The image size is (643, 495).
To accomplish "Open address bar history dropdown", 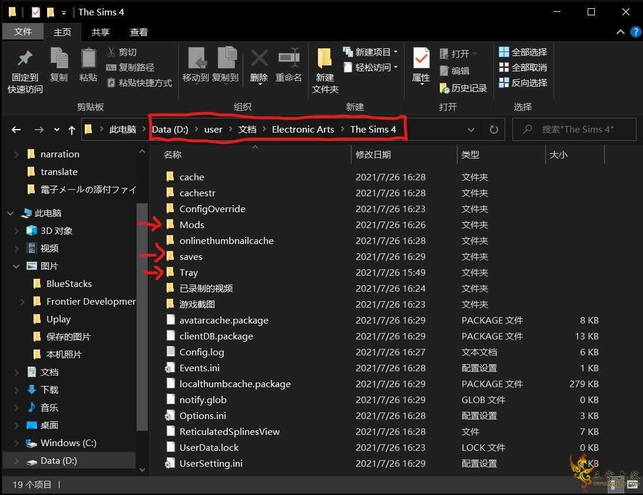I will pyautogui.click(x=471, y=130).
